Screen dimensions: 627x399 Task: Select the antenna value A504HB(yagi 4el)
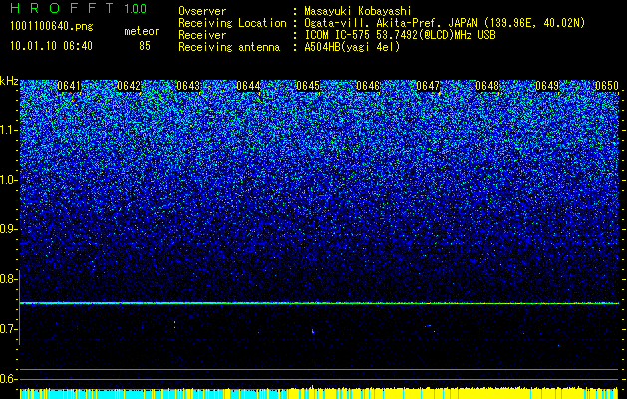coord(352,47)
